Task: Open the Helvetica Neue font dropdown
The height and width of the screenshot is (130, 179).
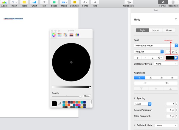Action: 156,46
